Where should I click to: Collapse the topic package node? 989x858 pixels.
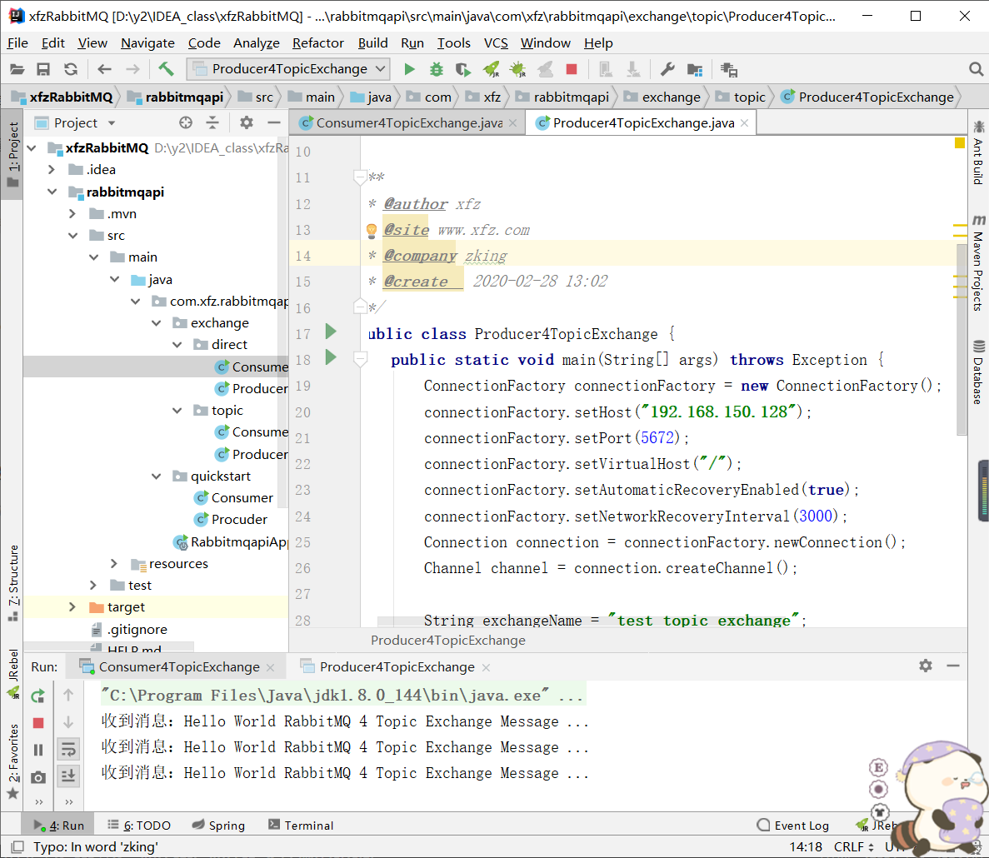(x=177, y=411)
